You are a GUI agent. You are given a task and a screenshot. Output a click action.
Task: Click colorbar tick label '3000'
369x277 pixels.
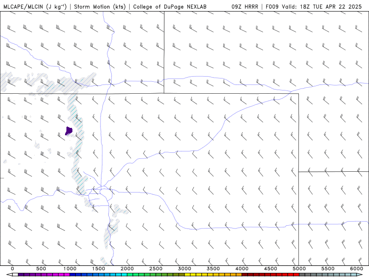pos(184,269)
